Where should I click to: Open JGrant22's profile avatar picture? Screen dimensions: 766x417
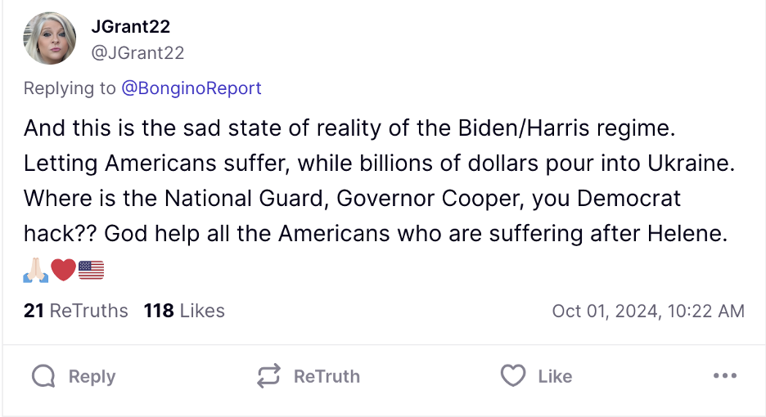pyautogui.click(x=51, y=40)
